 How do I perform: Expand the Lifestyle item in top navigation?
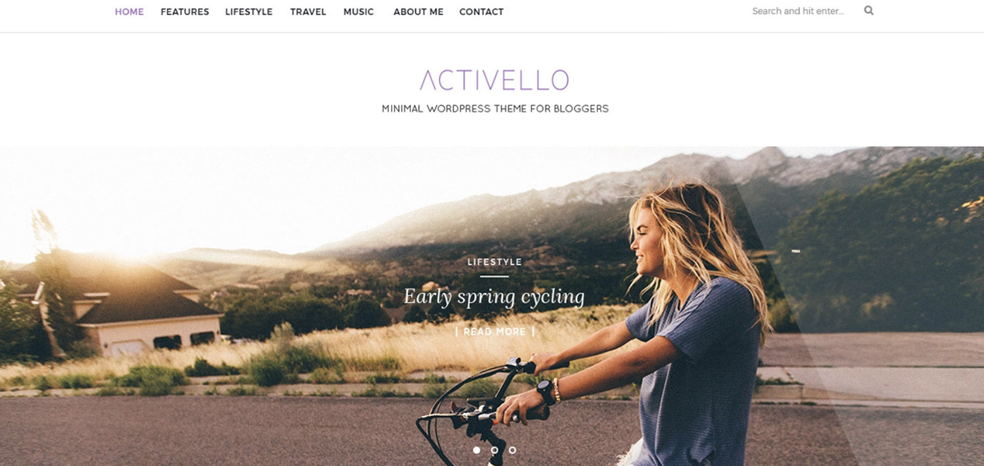point(248,12)
